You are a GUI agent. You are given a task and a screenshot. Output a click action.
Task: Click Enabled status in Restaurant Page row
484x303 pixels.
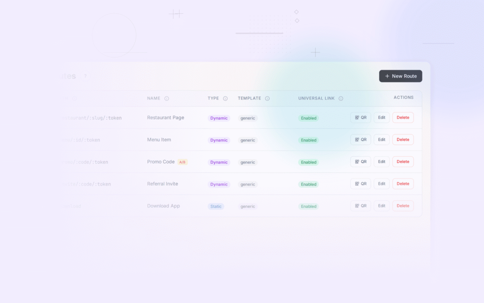pos(308,118)
